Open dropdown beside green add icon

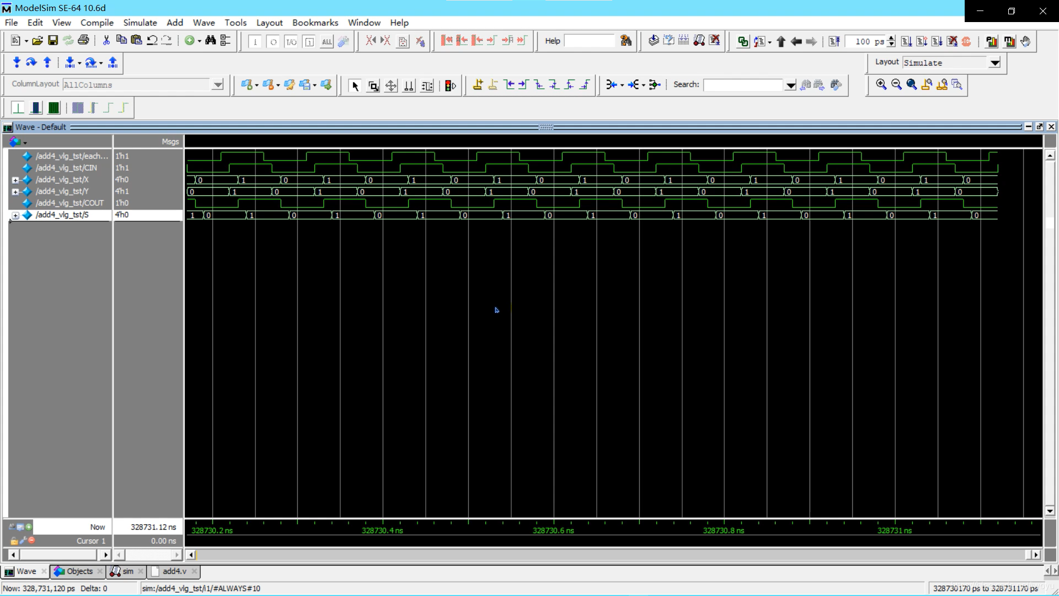click(199, 41)
